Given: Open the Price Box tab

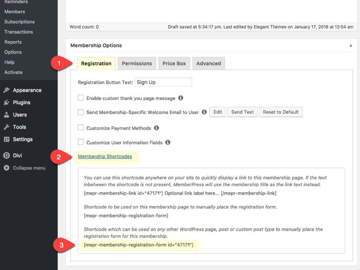Looking at the screenshot, I should [x=174, y=63].
